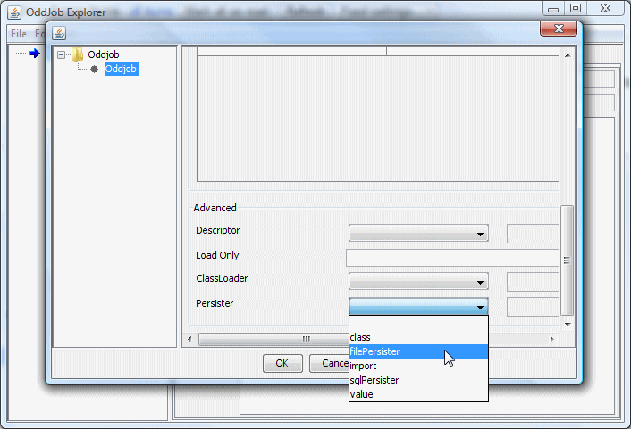Image resolution: width=631 pixels, height=429 pixels.
Task: Choose filePersister from the list
Action: pyautogui.click(x=375, y=351)
